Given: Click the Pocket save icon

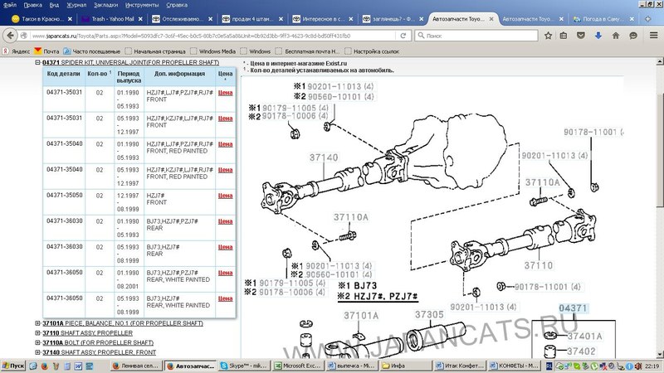Looking at the screenshot, I should 581,36.
